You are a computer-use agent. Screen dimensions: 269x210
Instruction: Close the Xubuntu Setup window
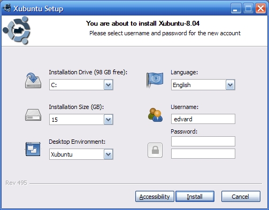(x=260, y=8)
